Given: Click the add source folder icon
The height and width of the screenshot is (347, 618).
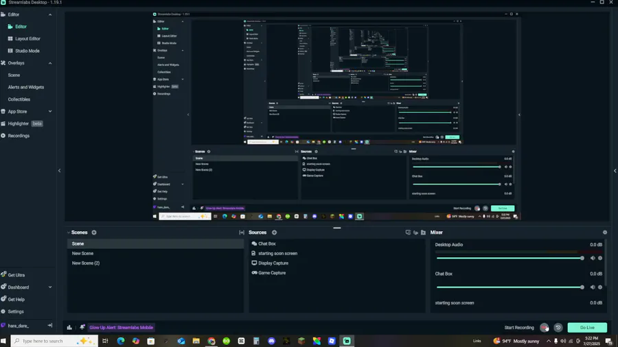Looking at the screenshot, I should [423, 232].
